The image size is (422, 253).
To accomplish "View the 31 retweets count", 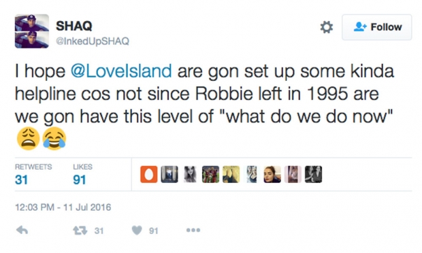I will [22, 180].
